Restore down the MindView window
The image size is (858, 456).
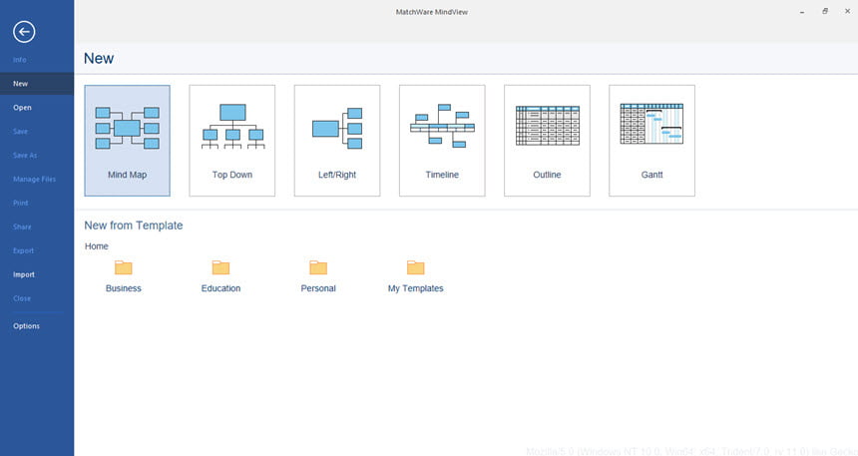825,12
